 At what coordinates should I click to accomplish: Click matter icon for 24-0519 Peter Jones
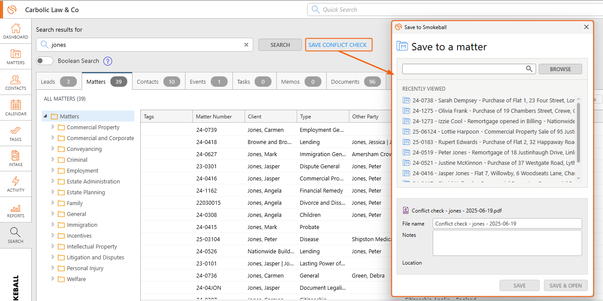pos(407,152)
